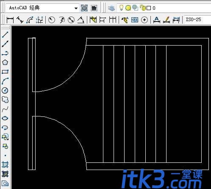Toggle layer lock padlock icon
211x189 pixels.
coord(143,8)
